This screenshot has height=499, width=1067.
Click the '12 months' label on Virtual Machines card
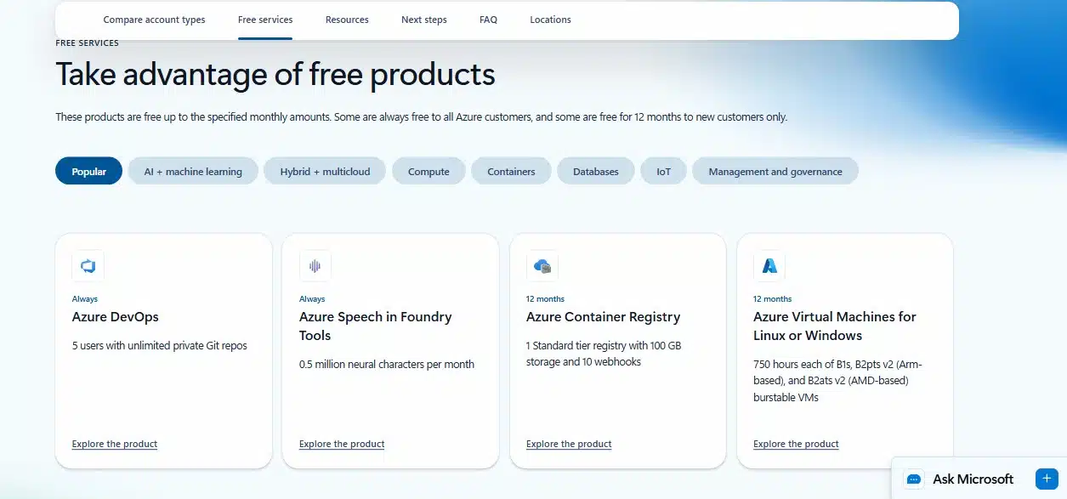coord(772,299)
